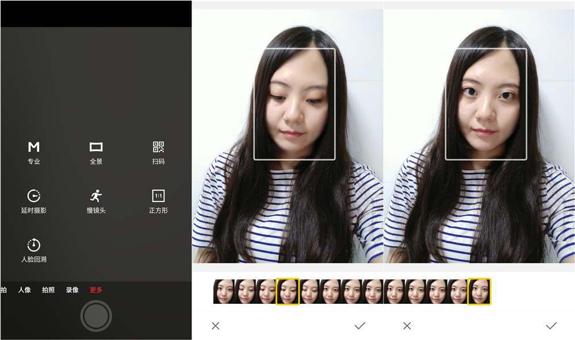
Task: Open the 人脸回溯 face replay mode
Action: pos(34,250)
